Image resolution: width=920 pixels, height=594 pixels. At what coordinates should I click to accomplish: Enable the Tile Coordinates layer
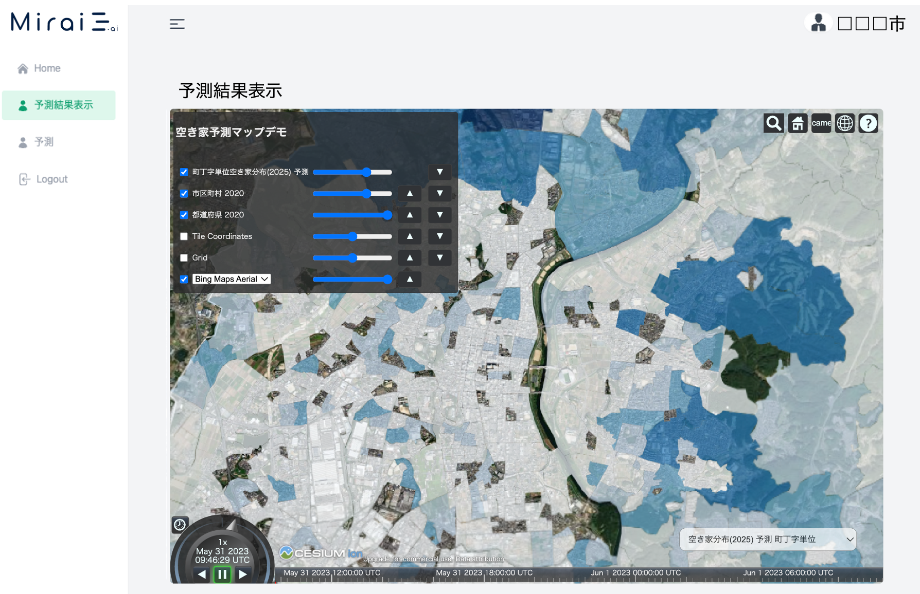[x=184, y=236]
